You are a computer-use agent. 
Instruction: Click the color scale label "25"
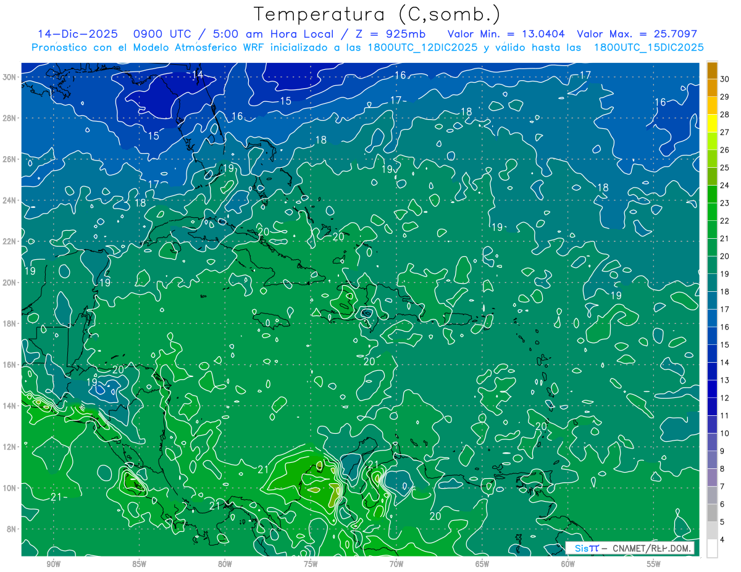[x=724, y=167]
